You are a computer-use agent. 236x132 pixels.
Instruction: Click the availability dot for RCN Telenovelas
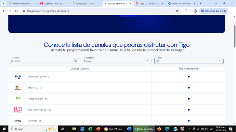click(189, 110)
